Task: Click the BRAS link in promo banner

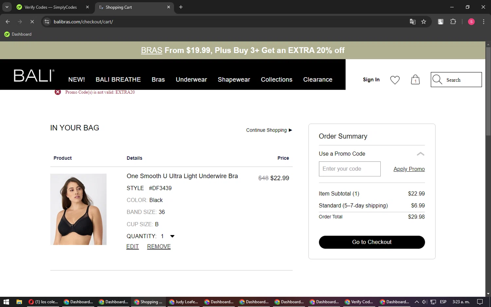Action: coord(152,50)
